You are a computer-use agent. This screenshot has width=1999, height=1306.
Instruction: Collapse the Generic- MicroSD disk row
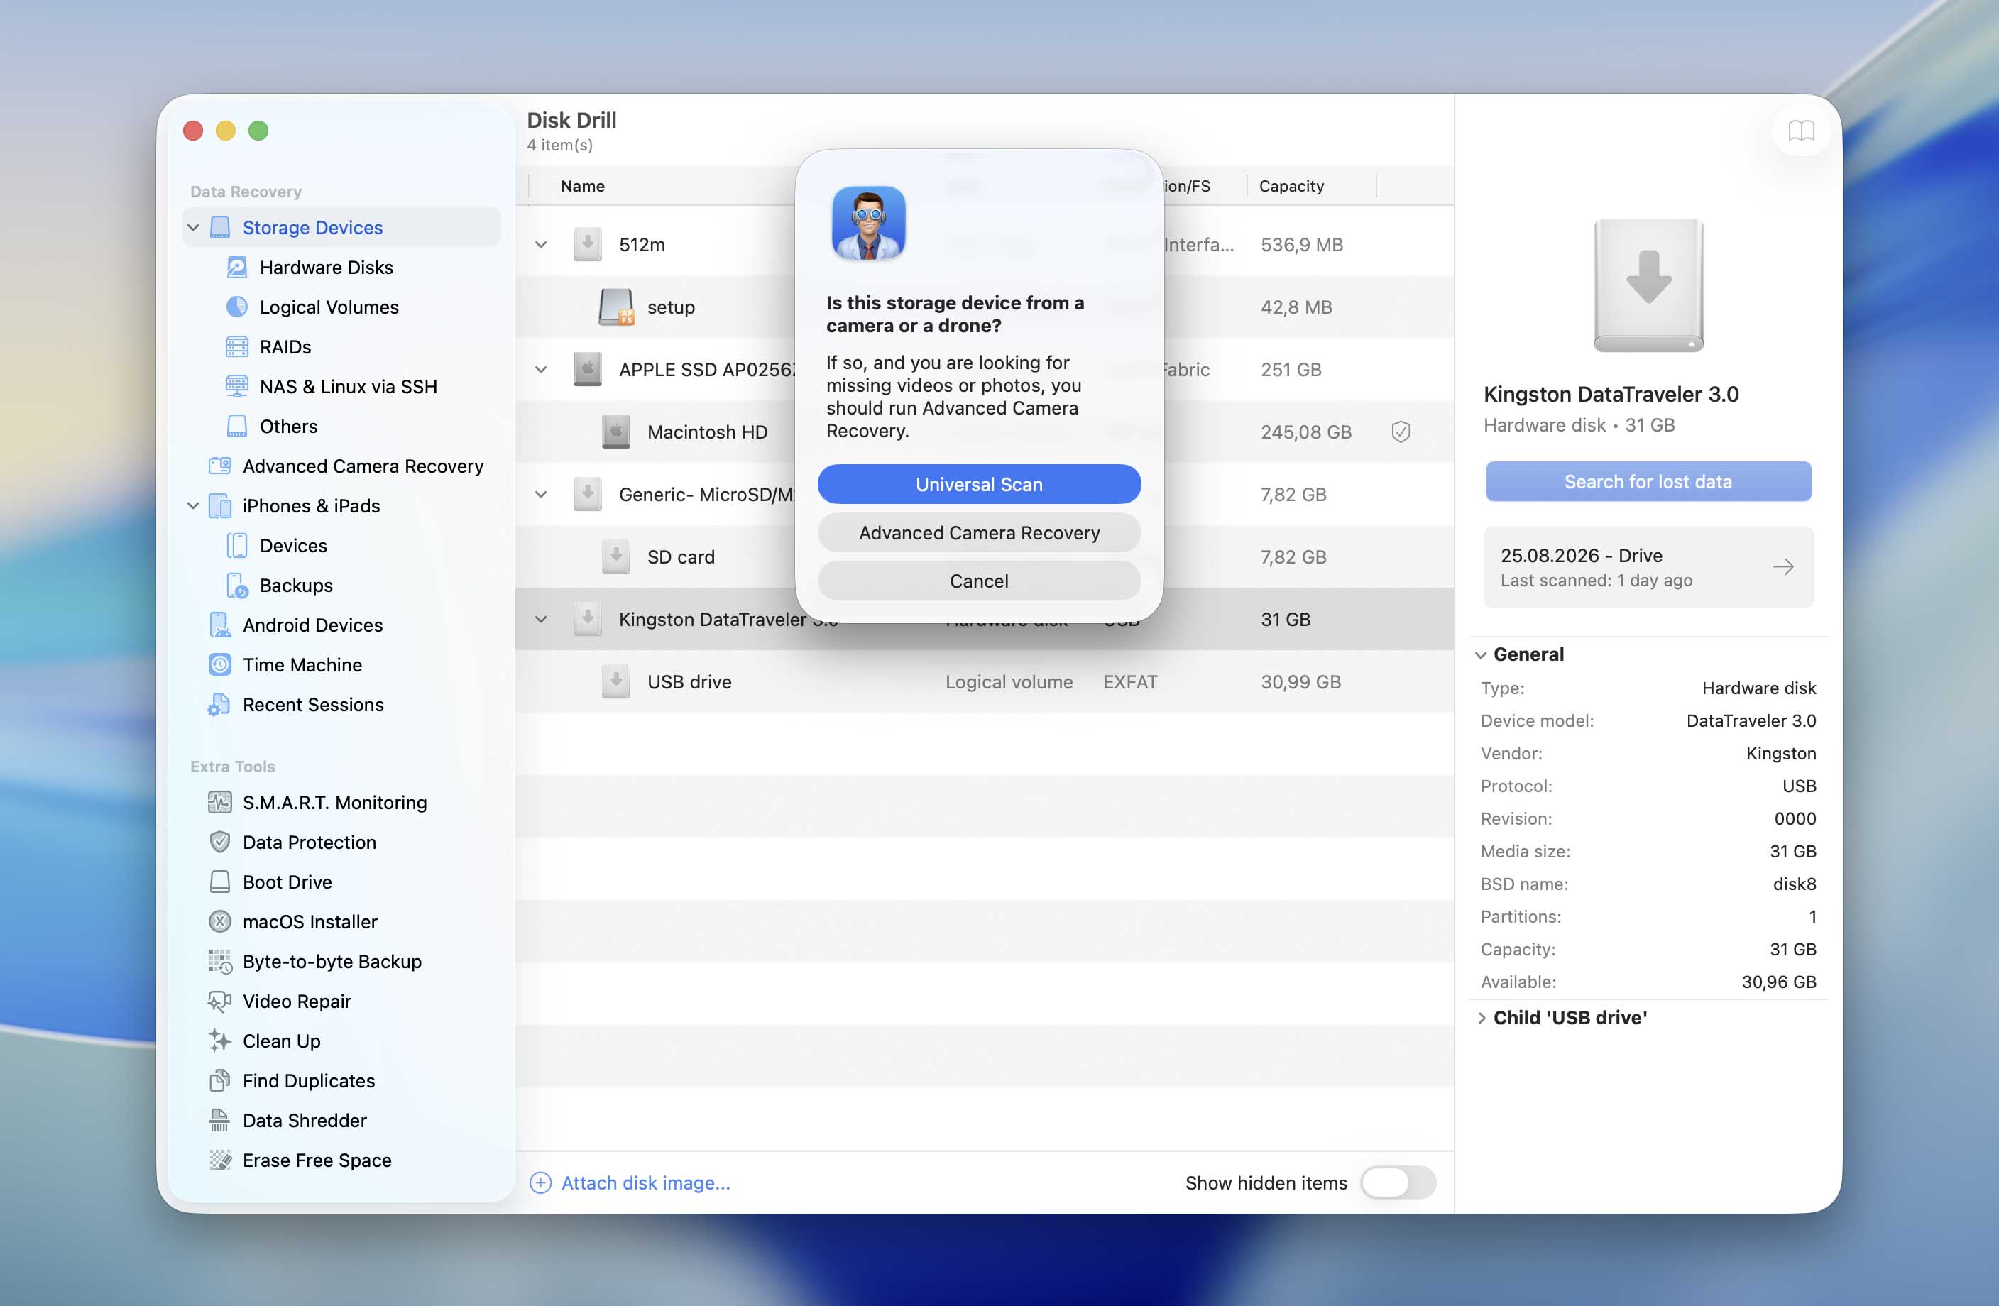(x=541, y=495)
